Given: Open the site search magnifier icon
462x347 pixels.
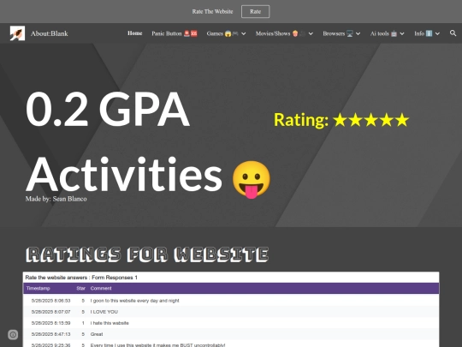Looking at the screenshot, I should (453, 33).
